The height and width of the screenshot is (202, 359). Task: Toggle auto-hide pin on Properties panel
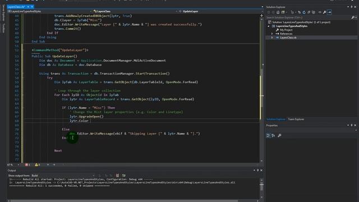(352, 125)
